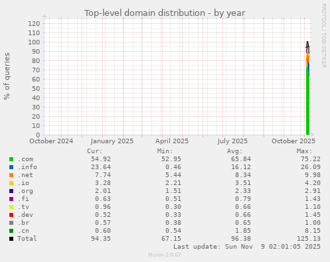Click the chart title text
This screenshot has height=262, width=330.
[x=165, y=13]
